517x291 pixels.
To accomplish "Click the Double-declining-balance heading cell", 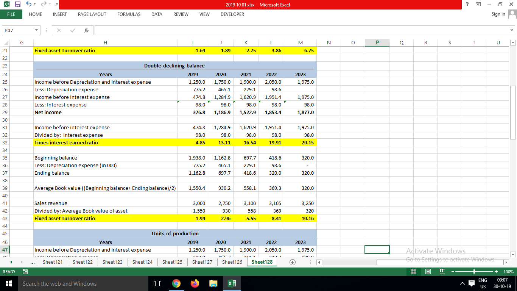I will (174, 66).
